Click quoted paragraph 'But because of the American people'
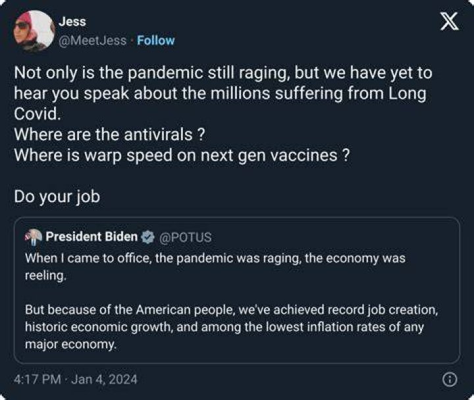 click(x=231, y=327)
